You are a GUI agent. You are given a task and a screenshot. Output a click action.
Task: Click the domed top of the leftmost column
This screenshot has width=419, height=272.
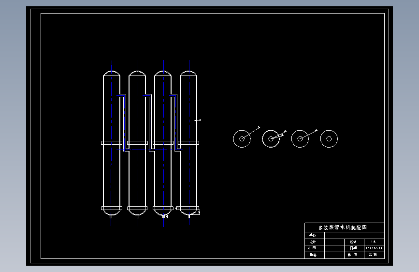click(112, 74)
